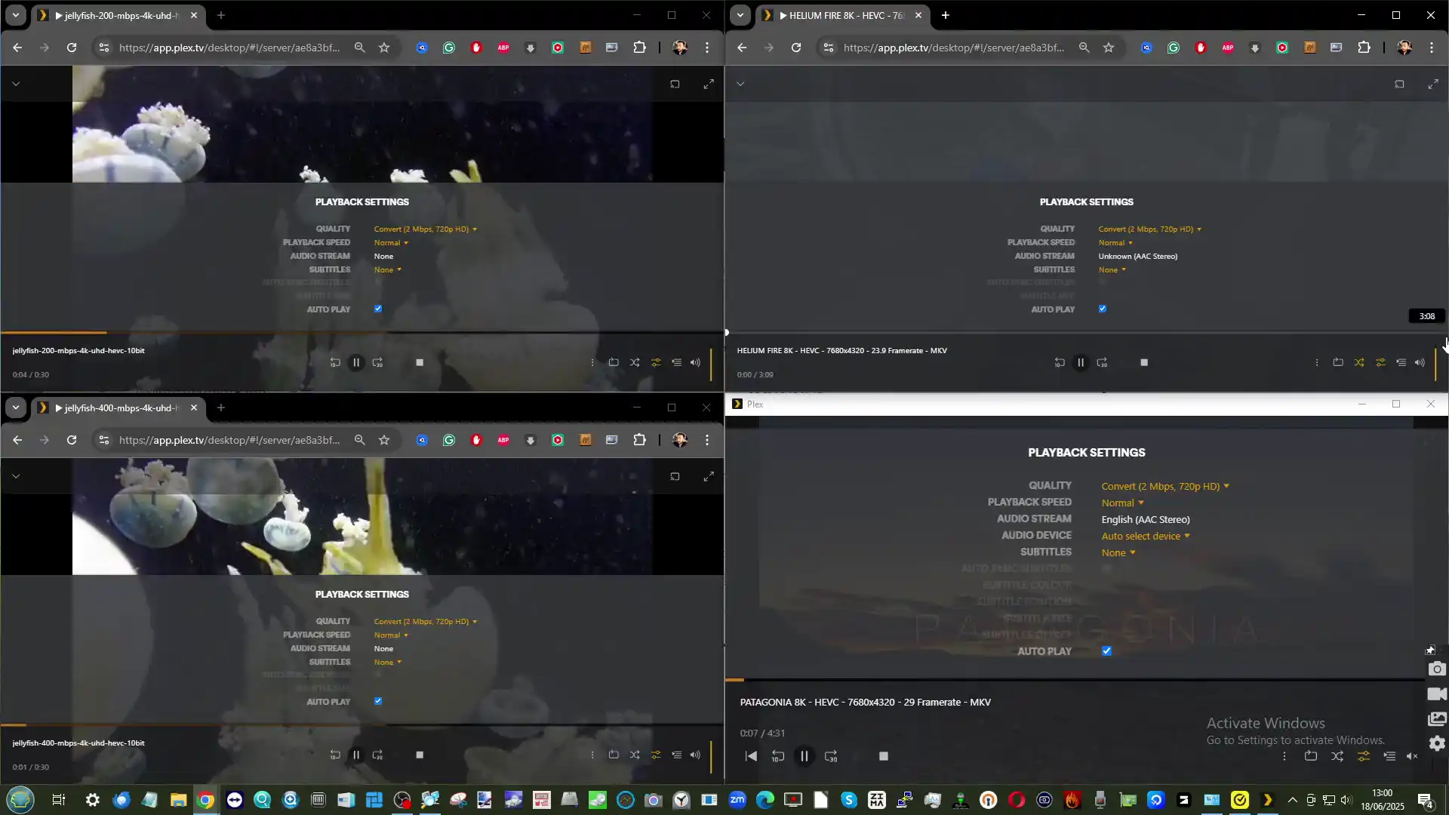Pause playback in HELIUM FIRE 8K player
This screenshot has height=815, width=1449.
pos(1081,362)
